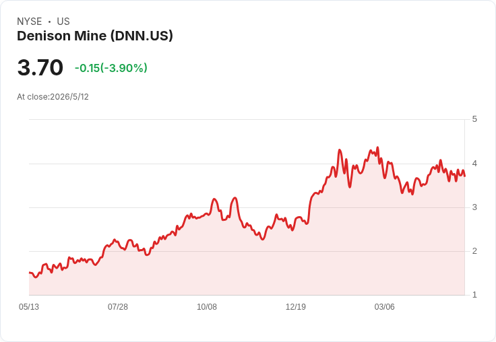Image resolution: width=496 pixels, height=342 pixels.
Task: Click the 12/19 date axis label
Action: click(x=295, y=307)
